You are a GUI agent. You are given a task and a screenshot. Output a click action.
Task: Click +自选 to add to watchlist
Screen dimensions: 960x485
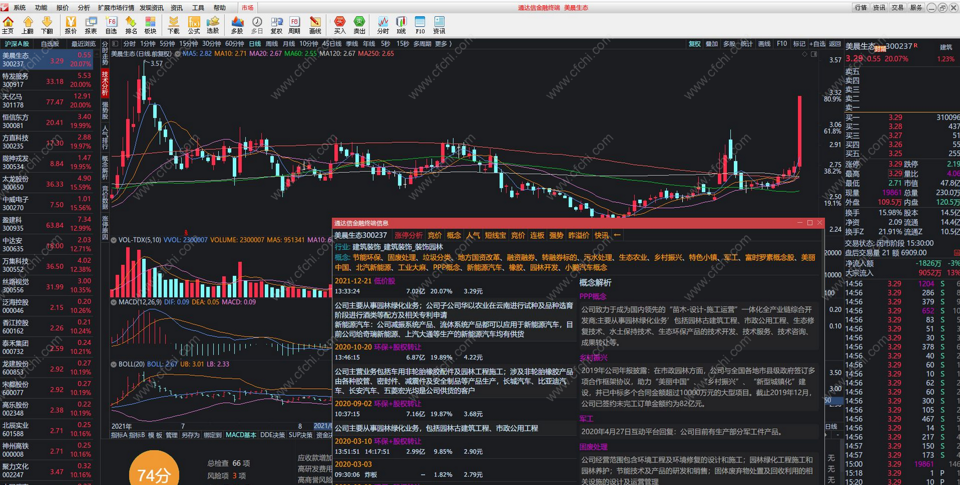tap(817, 43)
